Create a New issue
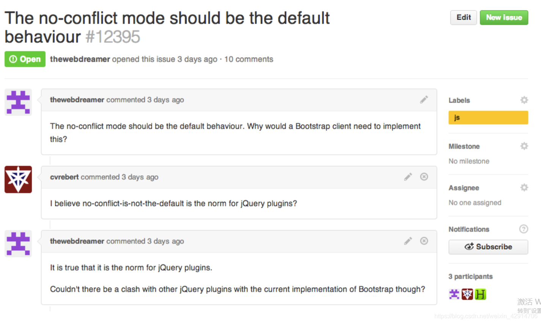The image size is (541, 323). point(504,17)
